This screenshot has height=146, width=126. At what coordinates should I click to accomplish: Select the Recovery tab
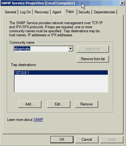click(x=42, y=12)
